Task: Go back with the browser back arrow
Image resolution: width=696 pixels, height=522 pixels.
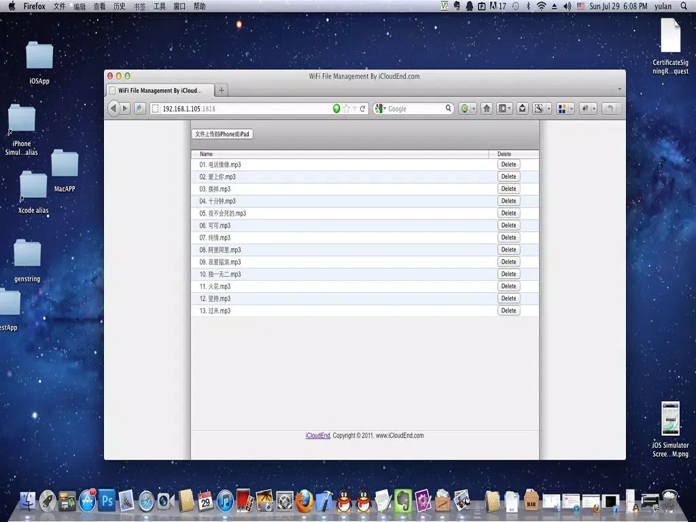Action: [x=114, y=108]
